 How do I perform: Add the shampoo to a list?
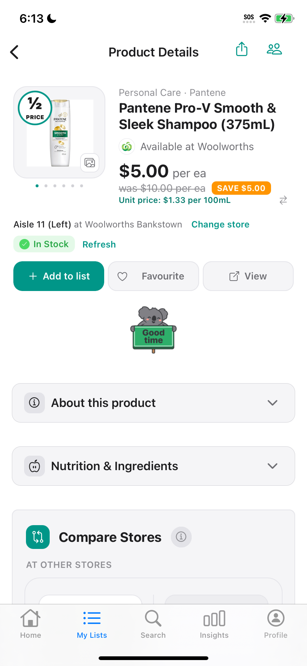pos(59,276)
